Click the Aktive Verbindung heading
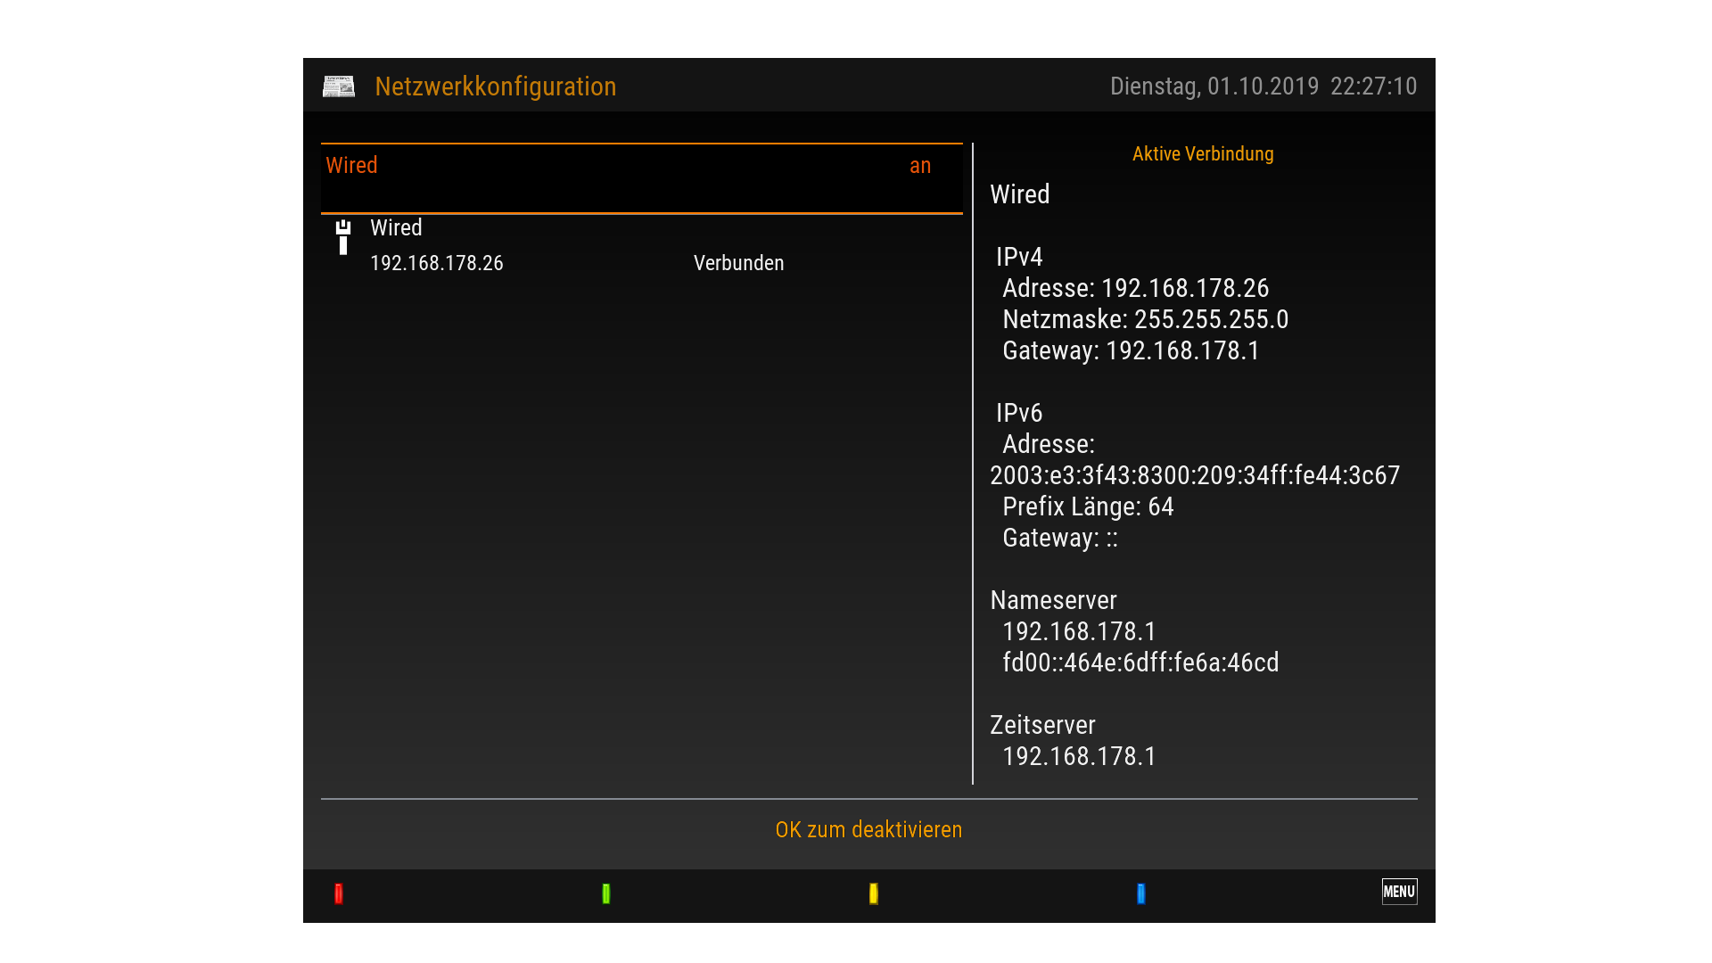Image resolution: width=1712 pixels, height=963 pixels. pos(1202,154)
